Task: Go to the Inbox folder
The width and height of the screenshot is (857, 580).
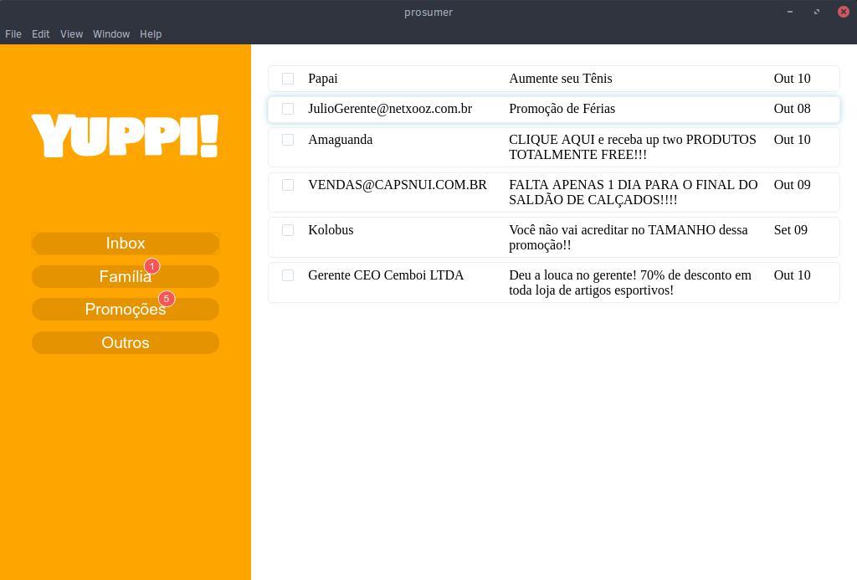Action: click(126, 244)
